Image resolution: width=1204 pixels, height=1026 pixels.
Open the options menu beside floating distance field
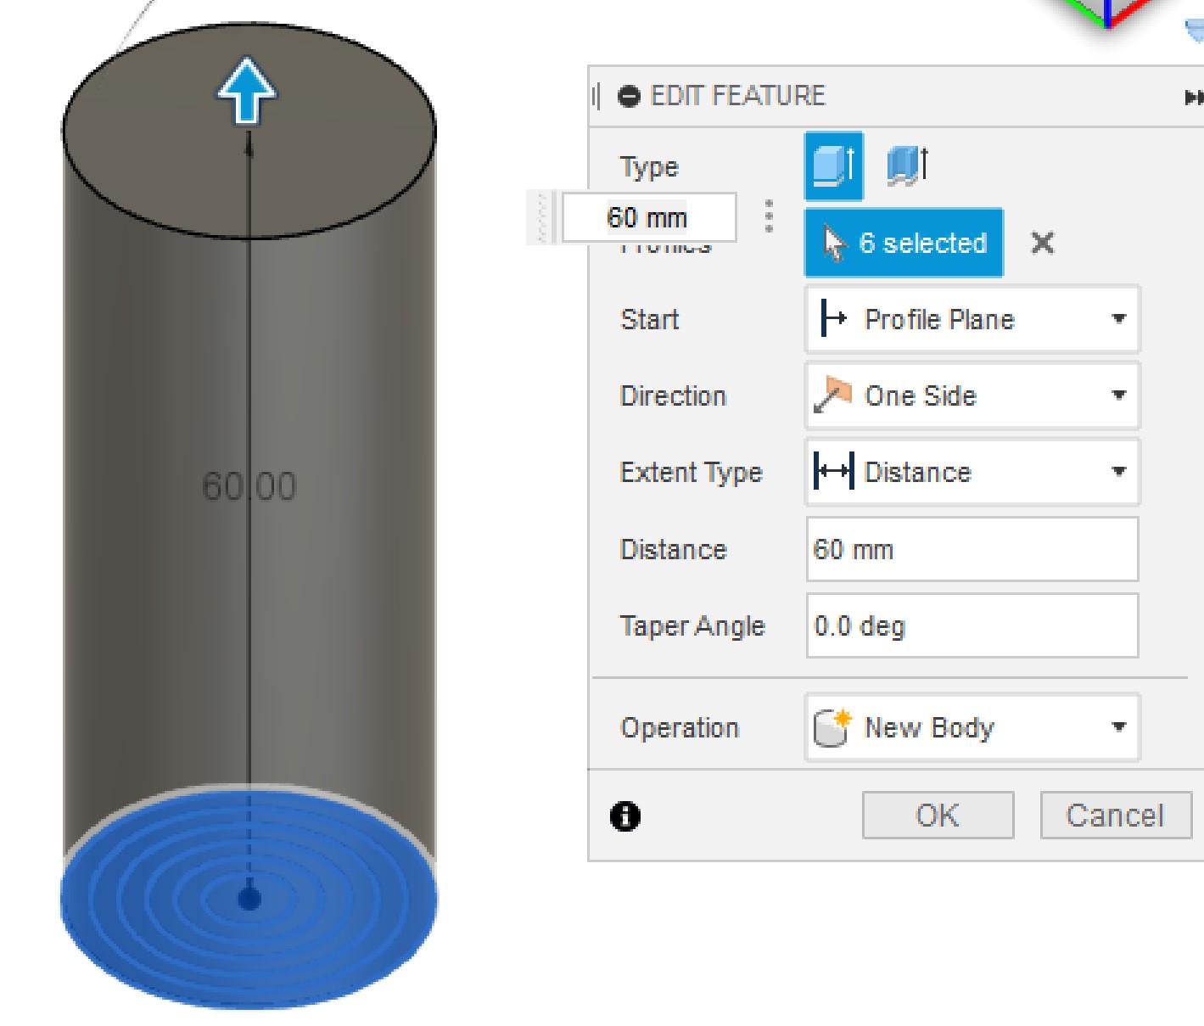click(x=769, y=216)
